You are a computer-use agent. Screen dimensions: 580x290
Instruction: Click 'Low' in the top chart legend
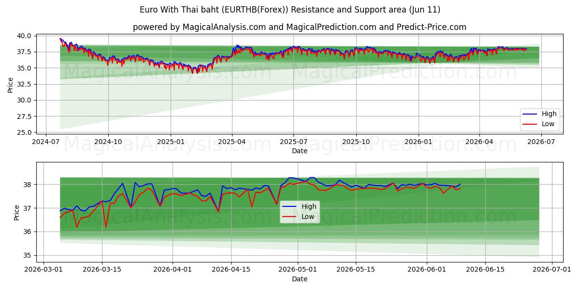pos(549,124)
